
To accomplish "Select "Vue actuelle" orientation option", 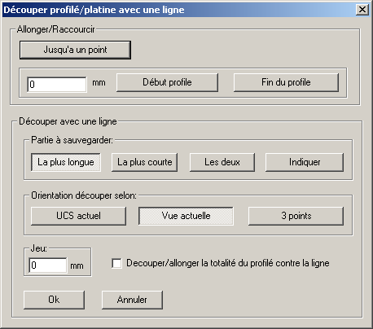I will [186, 216].
